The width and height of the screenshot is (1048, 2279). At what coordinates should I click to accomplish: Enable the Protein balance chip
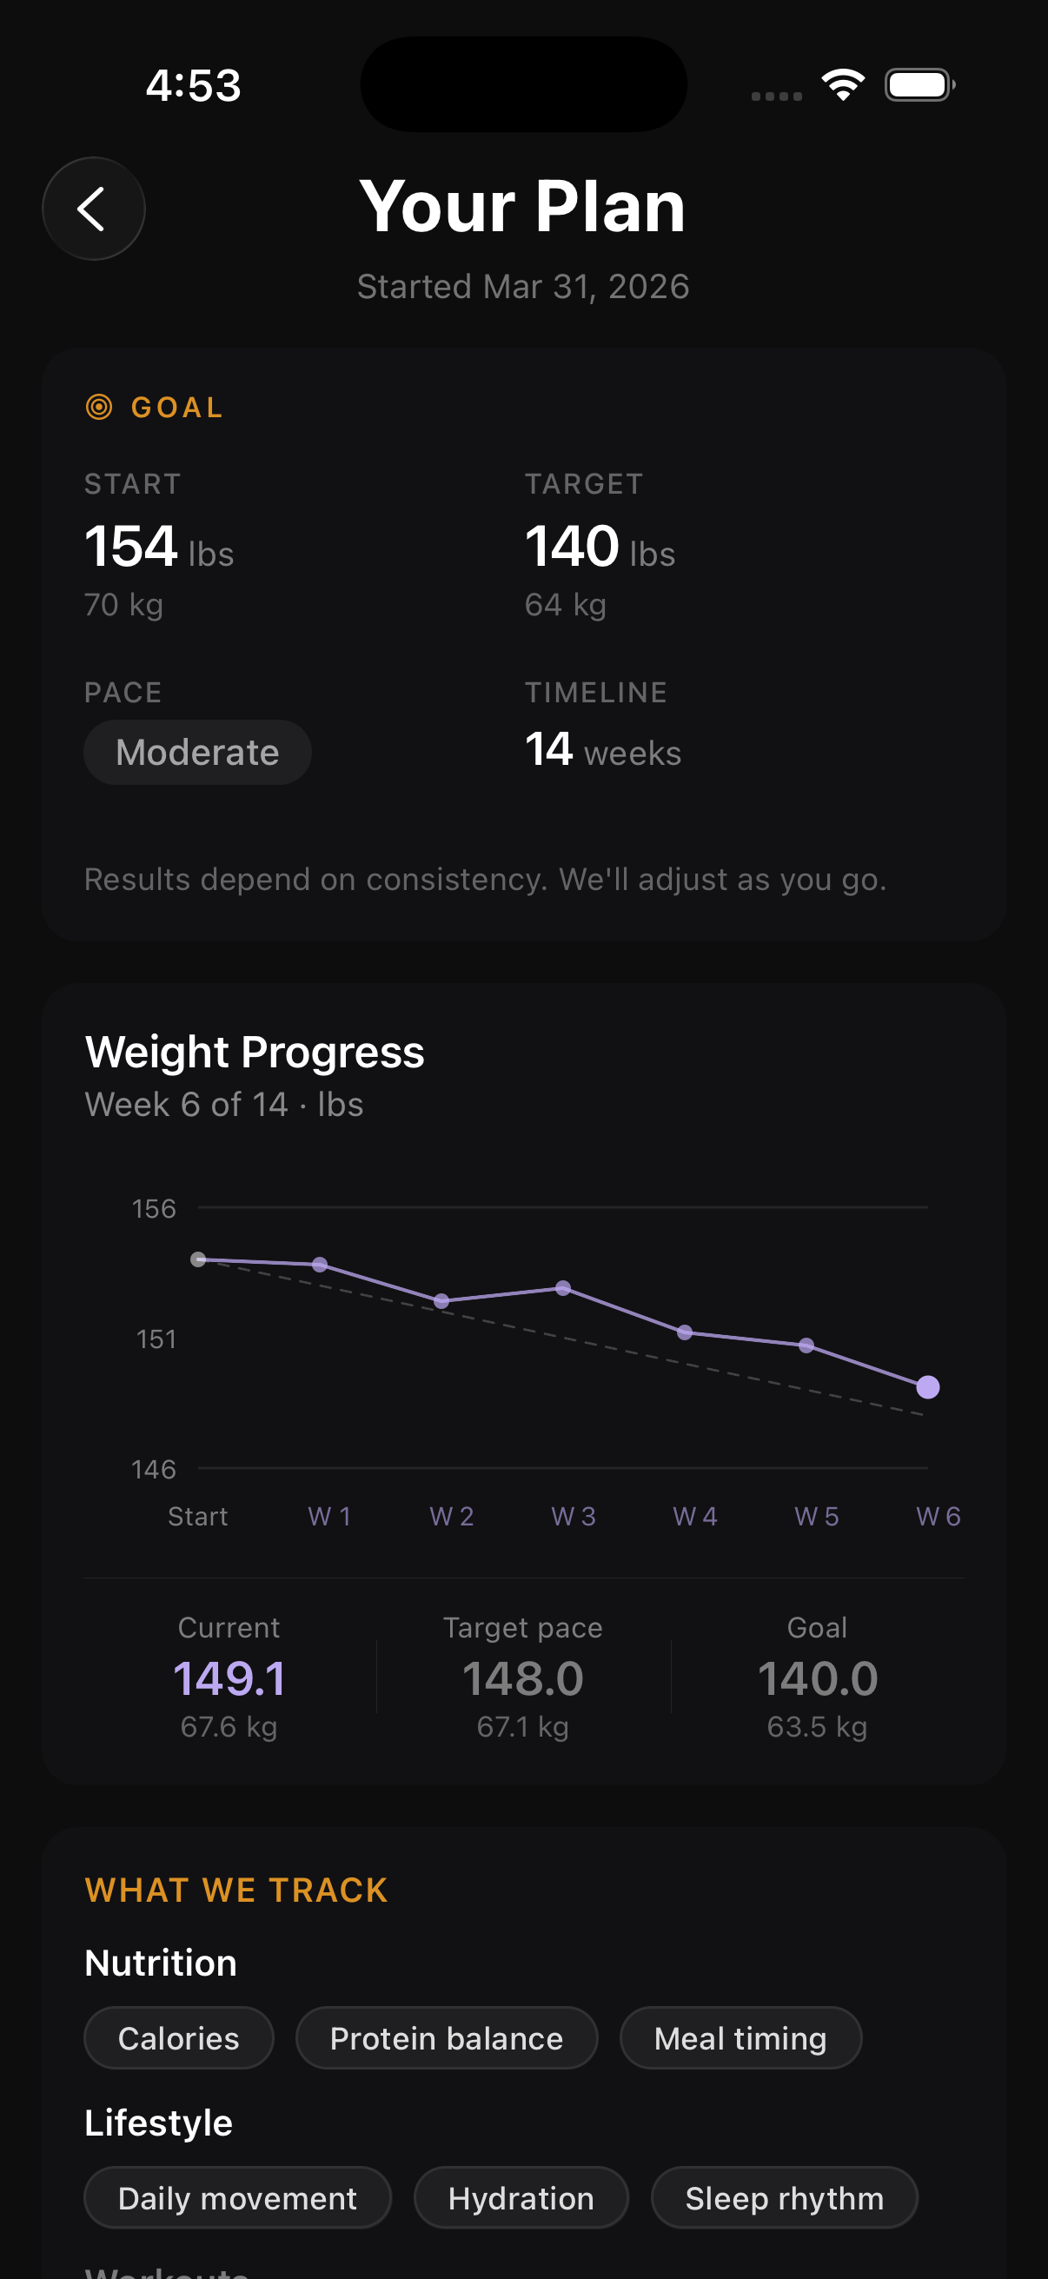point(447,2038)
